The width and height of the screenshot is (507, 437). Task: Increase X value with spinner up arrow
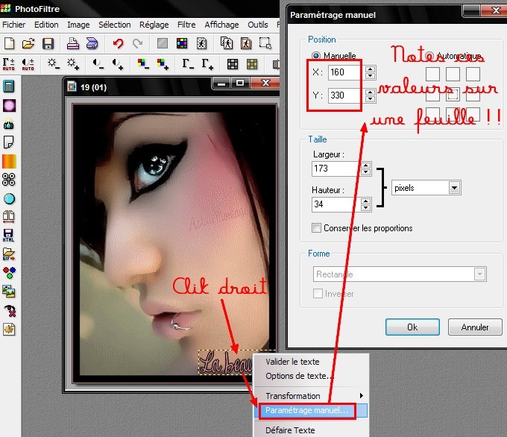371,69
